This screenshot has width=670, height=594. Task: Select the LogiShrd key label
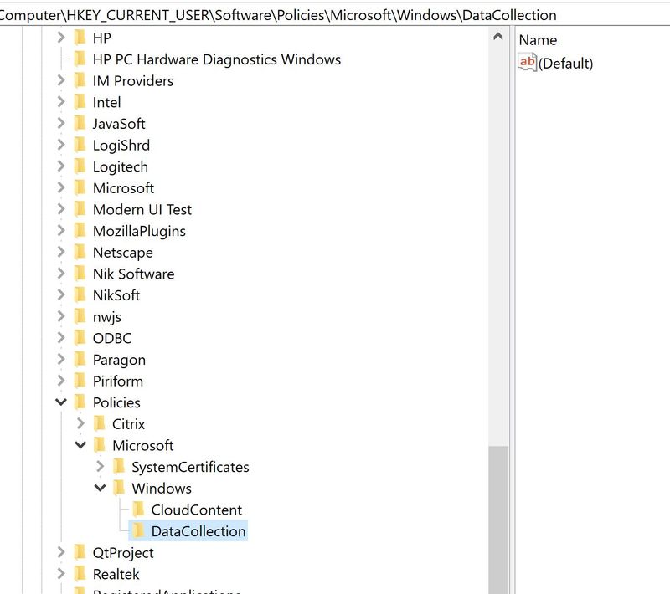(x=121, y=145)
